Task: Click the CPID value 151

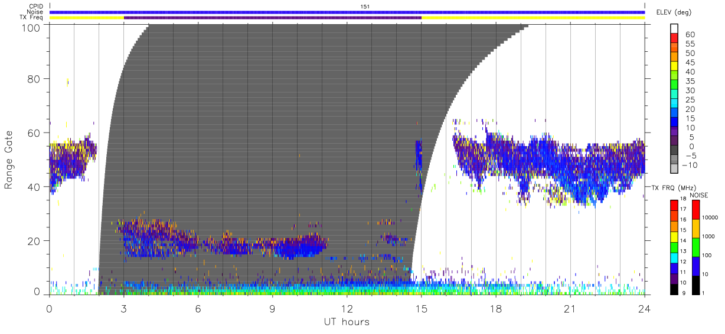Action: [x=365, y=6]
